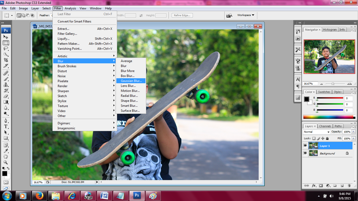Open the Normal blend mode dropdown
Screen dimensions: 358x201
coord(317,132)
